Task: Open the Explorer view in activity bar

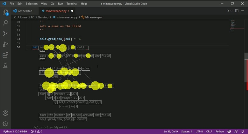Action: pos(5,12)
